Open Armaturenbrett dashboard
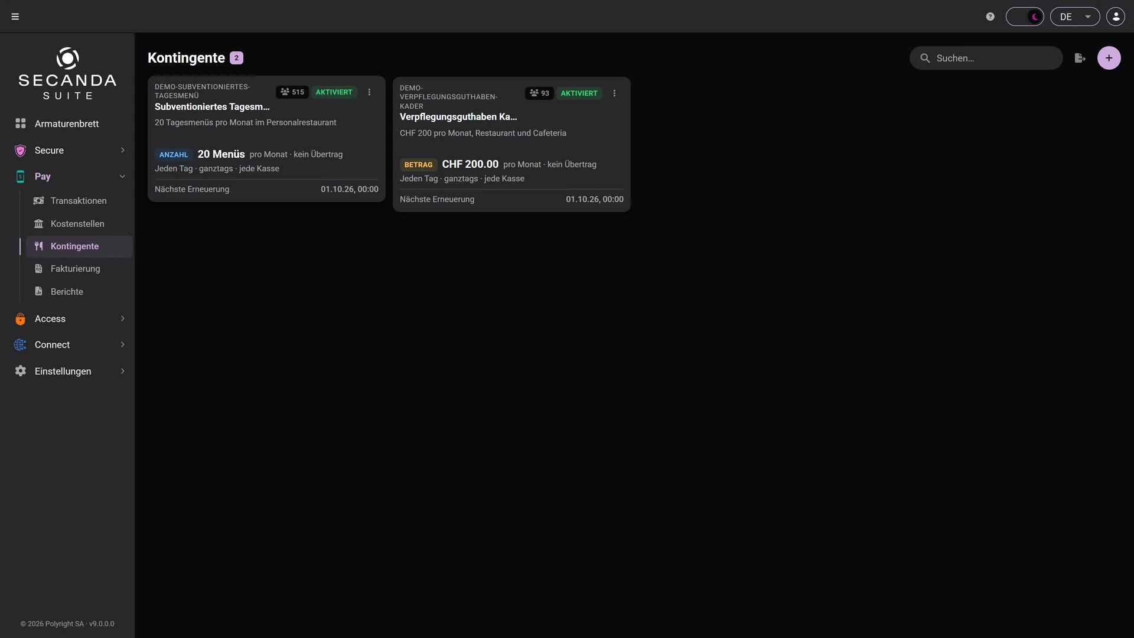The height and width of the screenshot is (638, 1134). tap(67, 123)
